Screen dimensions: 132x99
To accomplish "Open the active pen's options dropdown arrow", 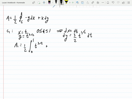I will pos(63,4).
